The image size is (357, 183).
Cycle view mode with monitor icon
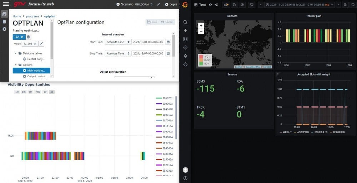point(252,5)
